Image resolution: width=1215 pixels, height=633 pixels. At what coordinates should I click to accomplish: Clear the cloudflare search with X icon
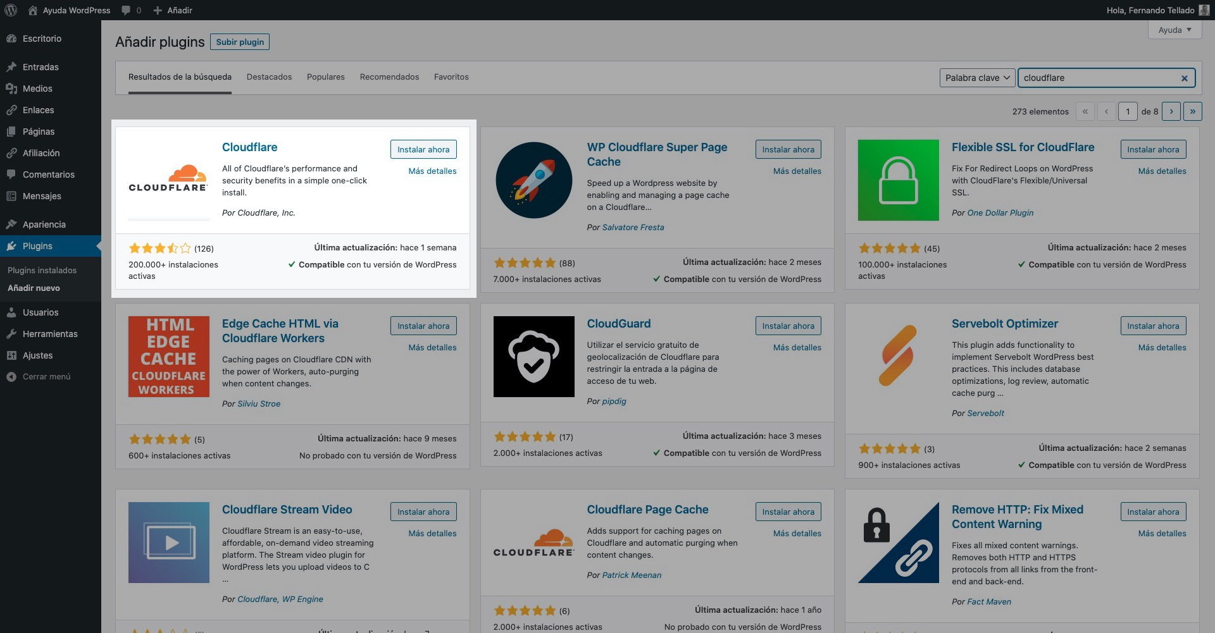(x=1184, y=78)
